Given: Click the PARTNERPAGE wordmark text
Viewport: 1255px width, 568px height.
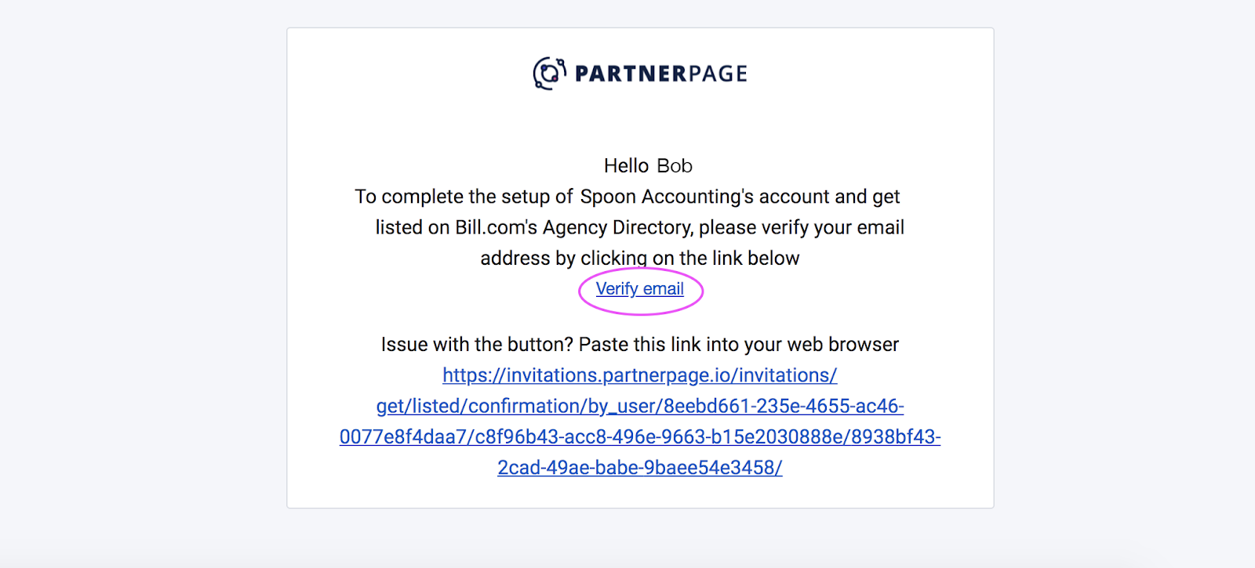Looking at the screenshot, I should point(660,74).
